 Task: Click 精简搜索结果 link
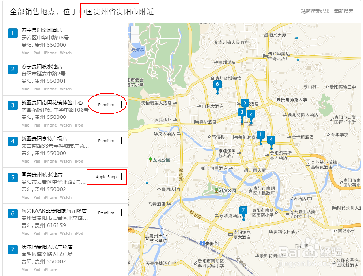(315, 11)
